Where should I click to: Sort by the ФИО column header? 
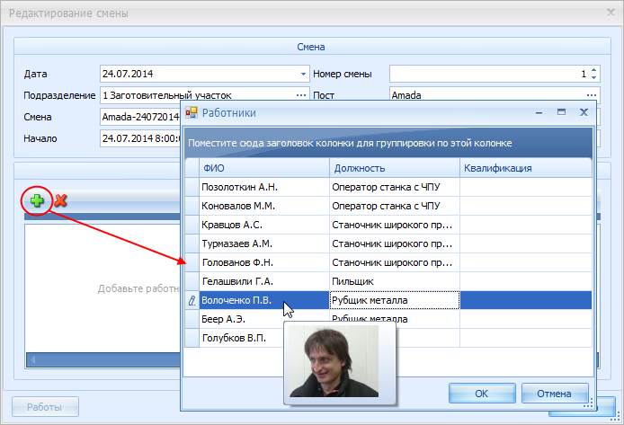[264, 168]
